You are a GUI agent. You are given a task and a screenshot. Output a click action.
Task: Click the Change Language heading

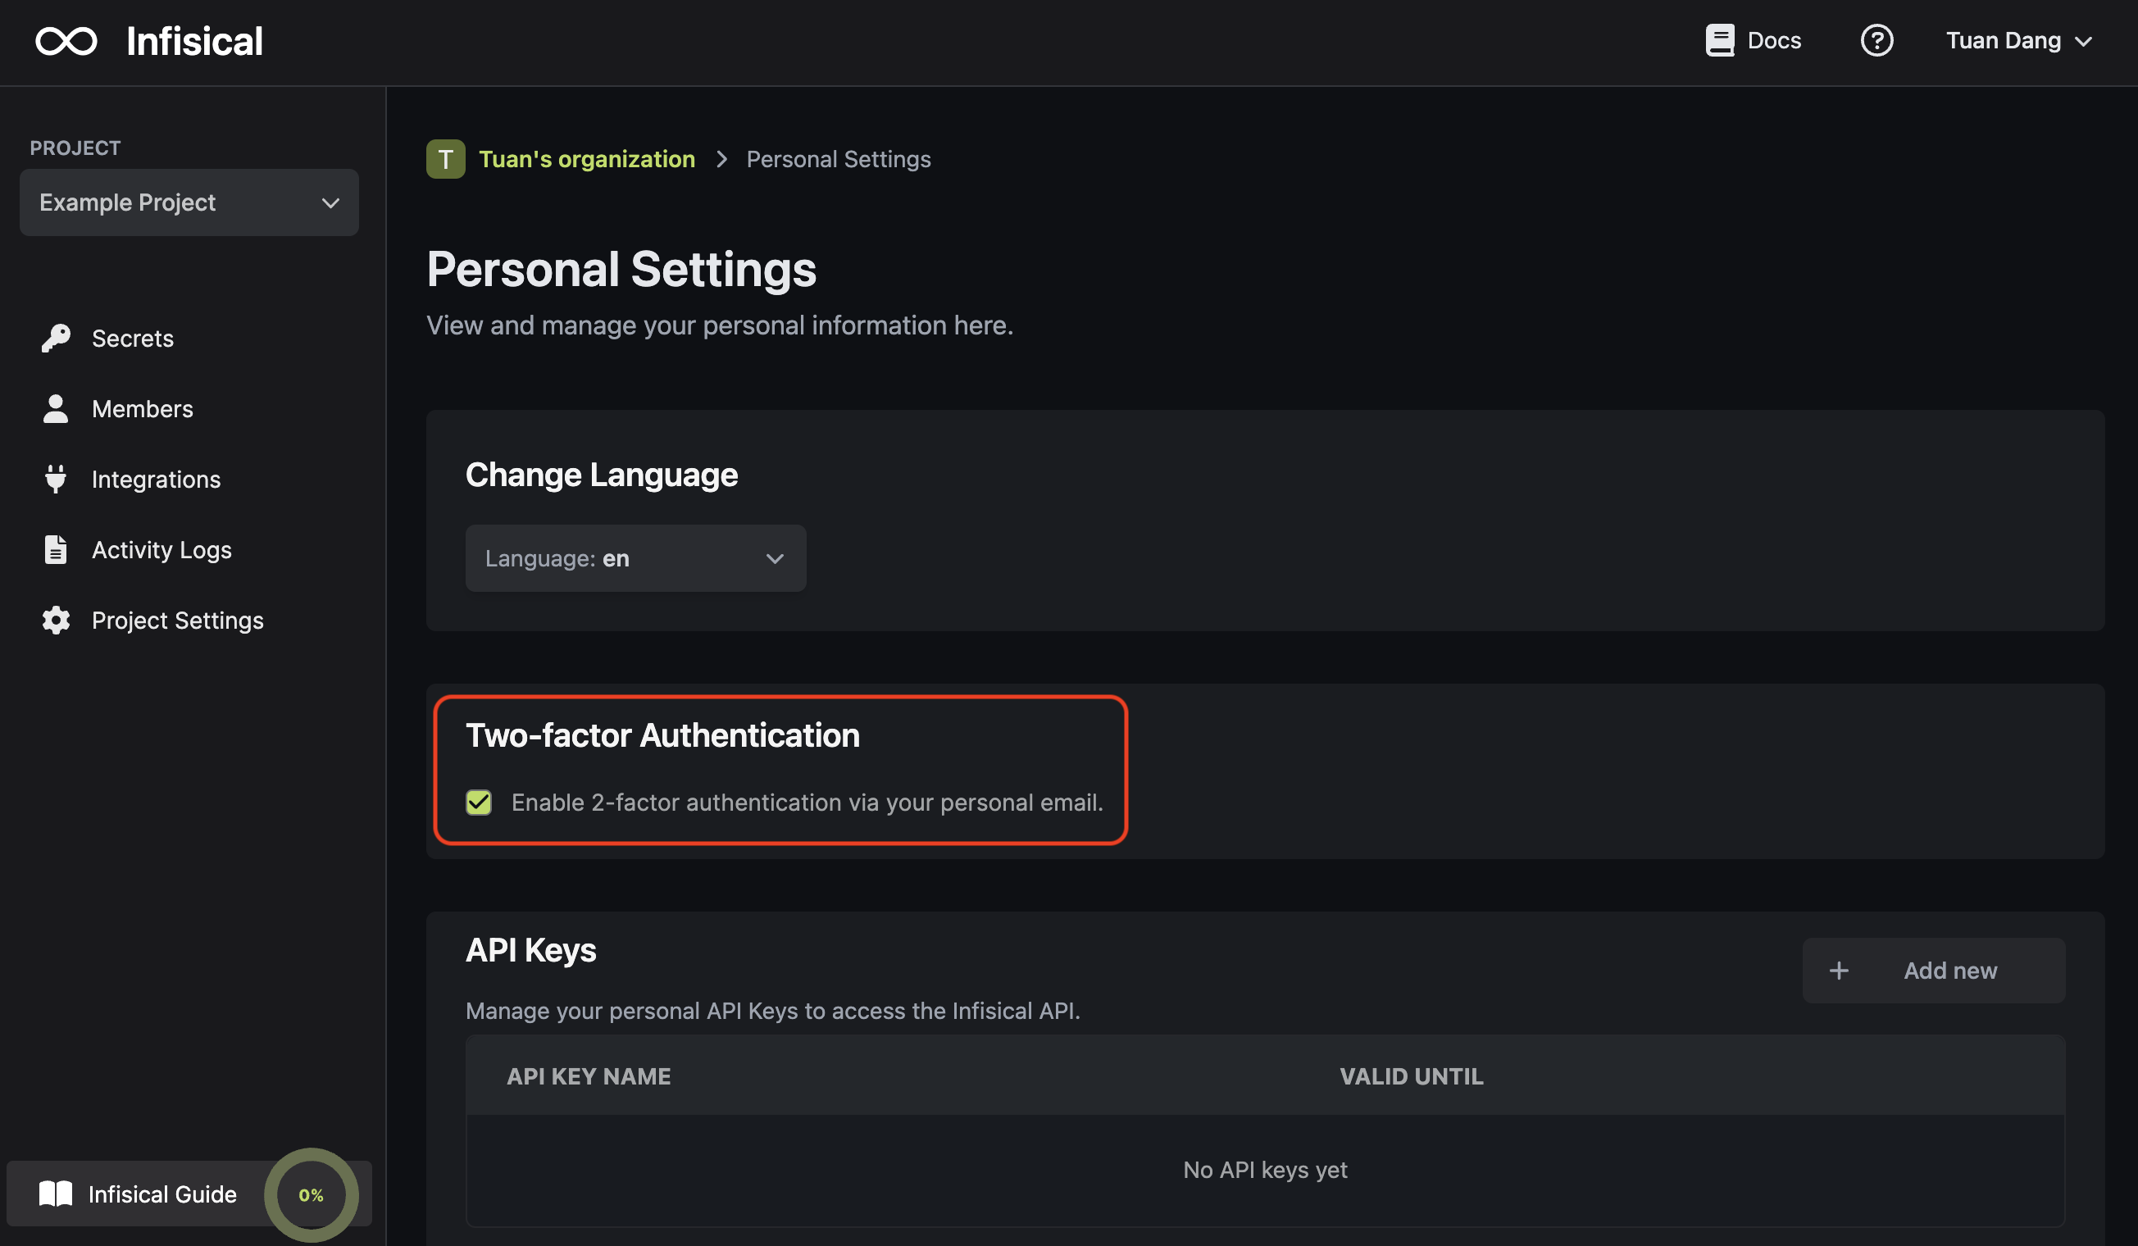coord(602,474)
